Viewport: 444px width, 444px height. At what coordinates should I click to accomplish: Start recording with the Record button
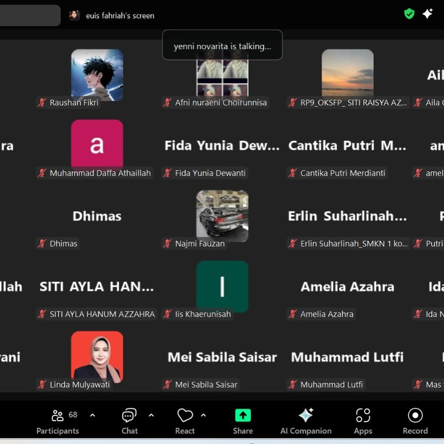click(415, 421)
